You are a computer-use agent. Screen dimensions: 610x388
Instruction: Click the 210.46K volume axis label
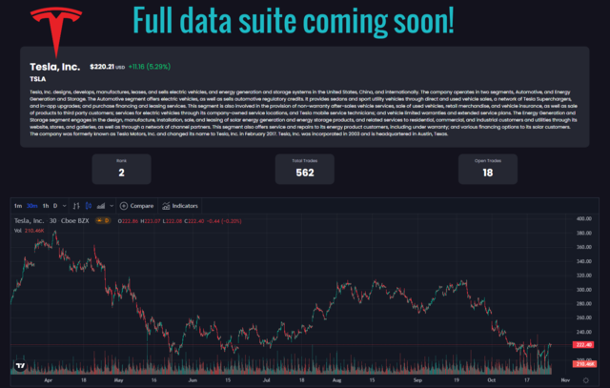pyautogui.click(x=584, y=364)
